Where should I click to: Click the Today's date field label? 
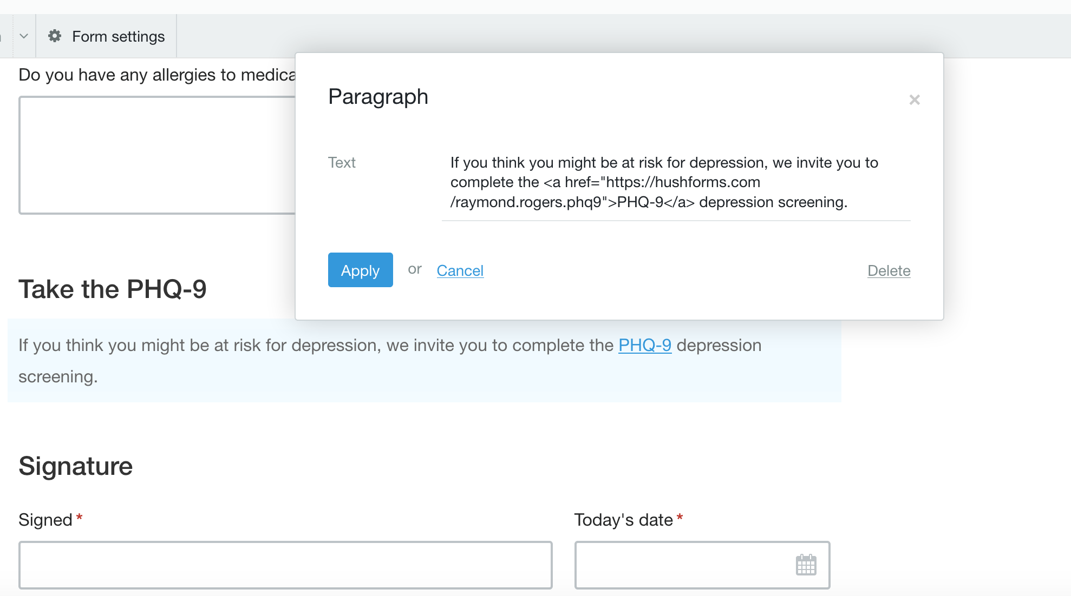[623, 520]
